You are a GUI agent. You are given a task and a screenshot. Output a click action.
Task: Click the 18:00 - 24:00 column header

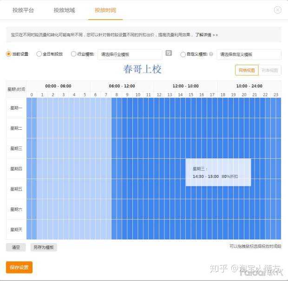(249, 86)
